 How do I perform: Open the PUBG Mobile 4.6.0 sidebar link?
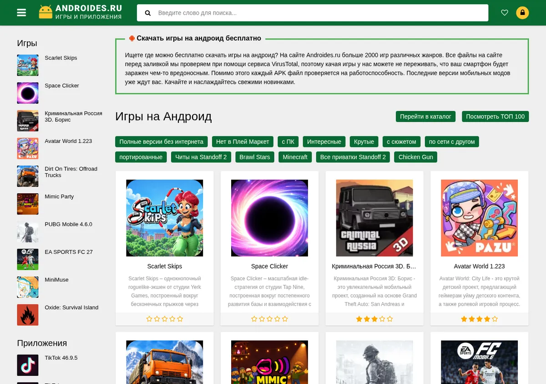coord(68,224)
